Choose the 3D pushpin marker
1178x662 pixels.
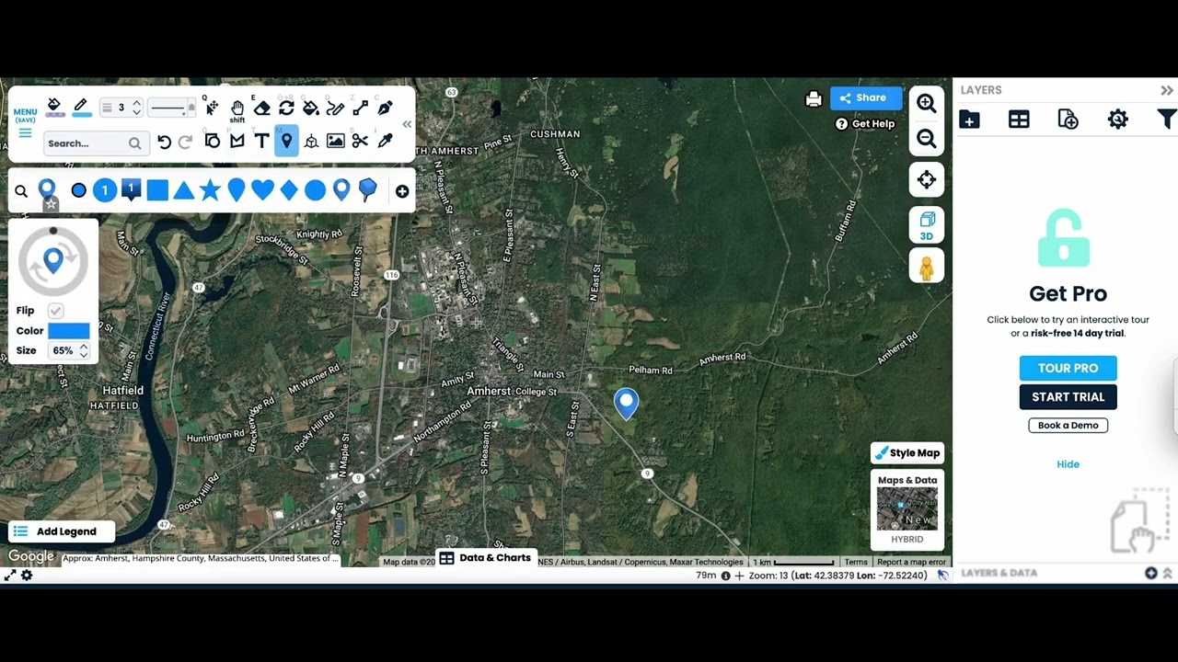click(367, 190)
